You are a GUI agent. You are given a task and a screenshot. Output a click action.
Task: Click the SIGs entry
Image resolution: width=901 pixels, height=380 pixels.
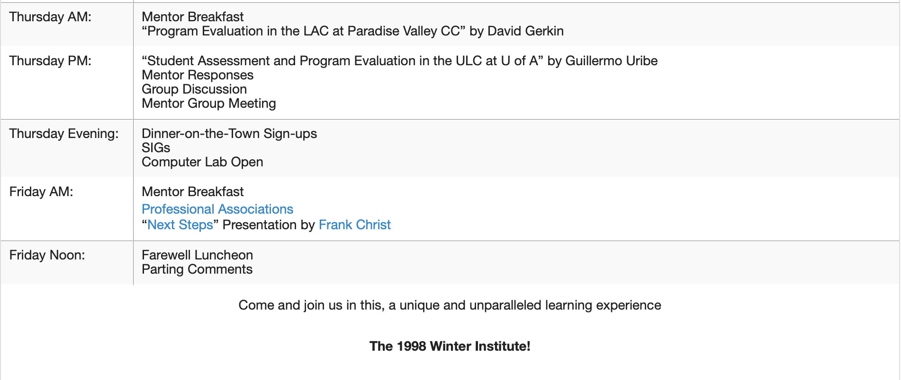point(156,148)
